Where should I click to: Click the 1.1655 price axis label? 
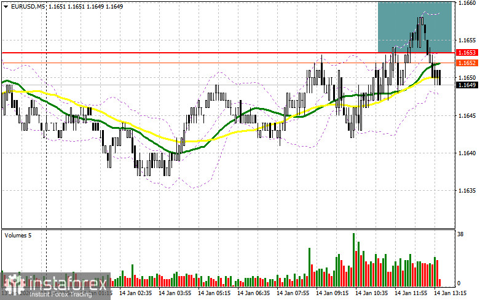pos(466,40)
